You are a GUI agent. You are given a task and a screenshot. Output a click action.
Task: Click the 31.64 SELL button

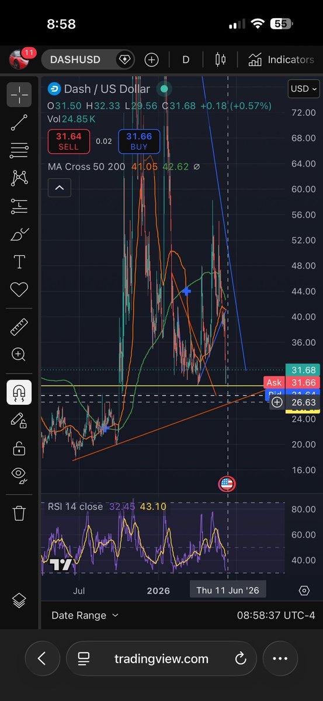(68, 141)
